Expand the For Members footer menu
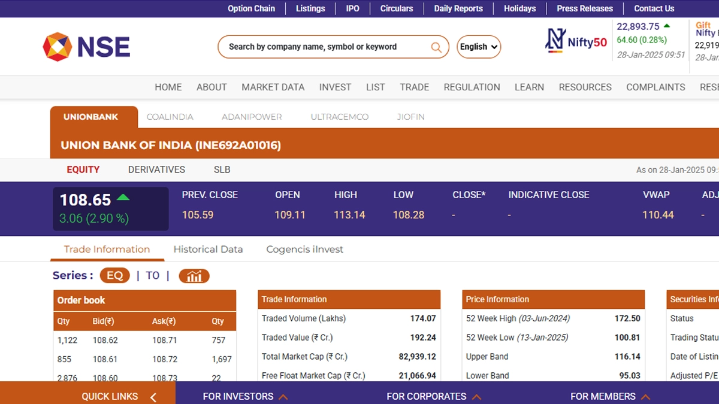 click(x=610, y=396)
